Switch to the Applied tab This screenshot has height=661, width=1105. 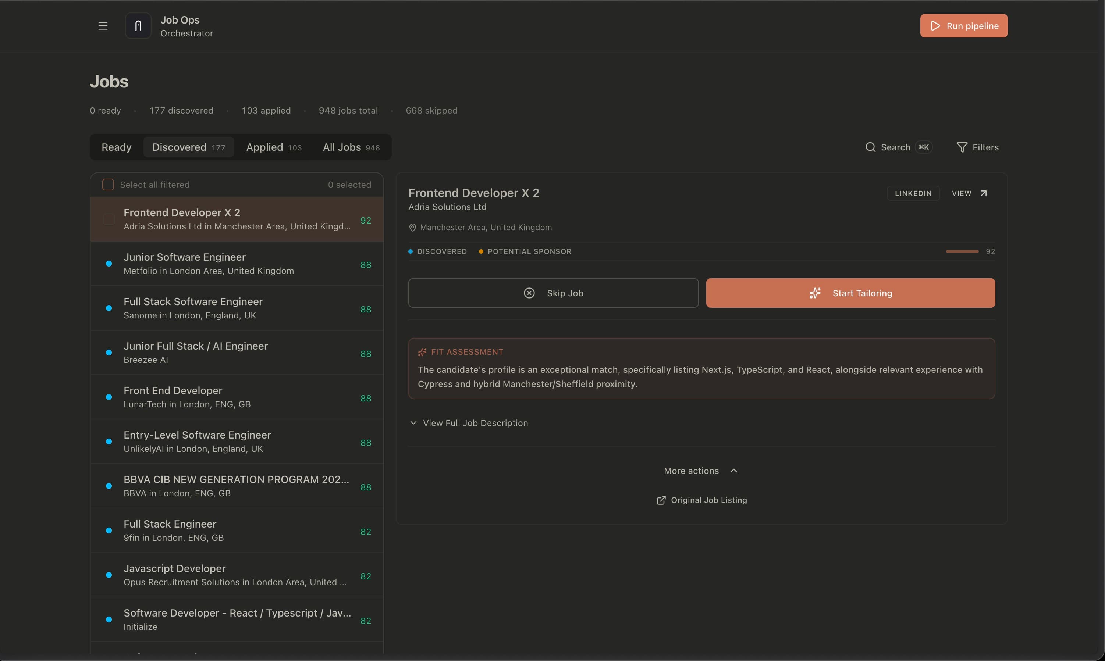pyautogui.click(x=274, y=147)
